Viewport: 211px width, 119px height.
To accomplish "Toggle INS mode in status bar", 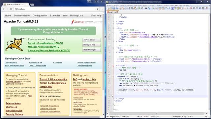I will [x=206, y=117].
